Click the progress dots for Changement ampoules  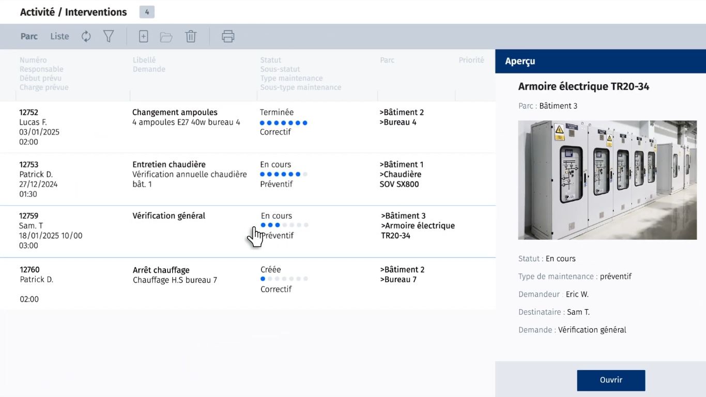click(284, 123)
